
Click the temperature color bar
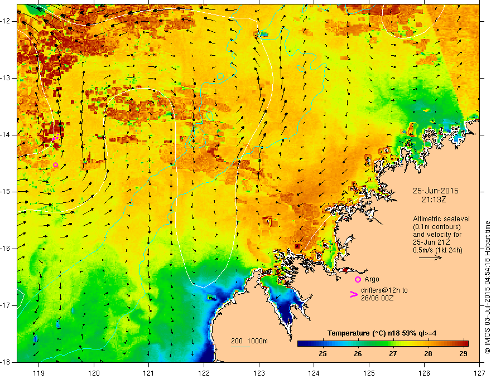(383, 343)
